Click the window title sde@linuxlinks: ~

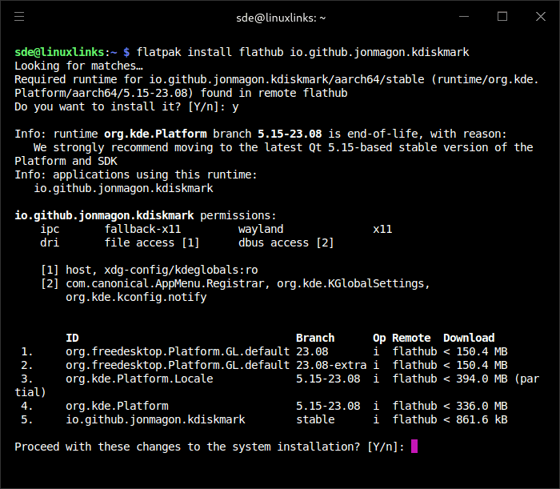coord(281,18)
